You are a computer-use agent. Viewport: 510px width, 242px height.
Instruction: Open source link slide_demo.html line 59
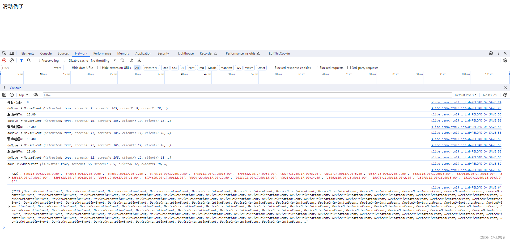point(466,164)
